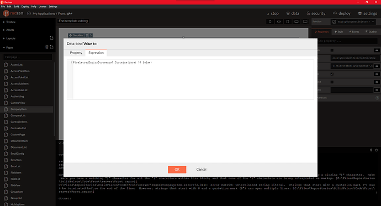Viewport: 381px width, 206px height.
Task: Click the Find page search field
Action: tap(28, 57)
